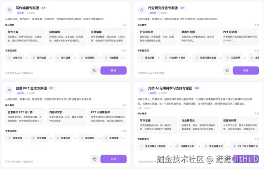Select the 证据编辑 role card

tap(108, 37)
